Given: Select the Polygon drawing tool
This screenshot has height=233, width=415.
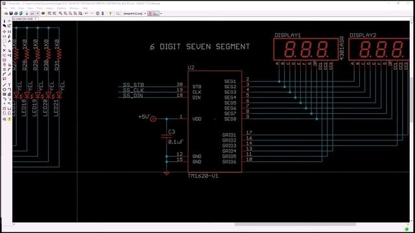Looking at the screenshot, I should tap(9, 94).
